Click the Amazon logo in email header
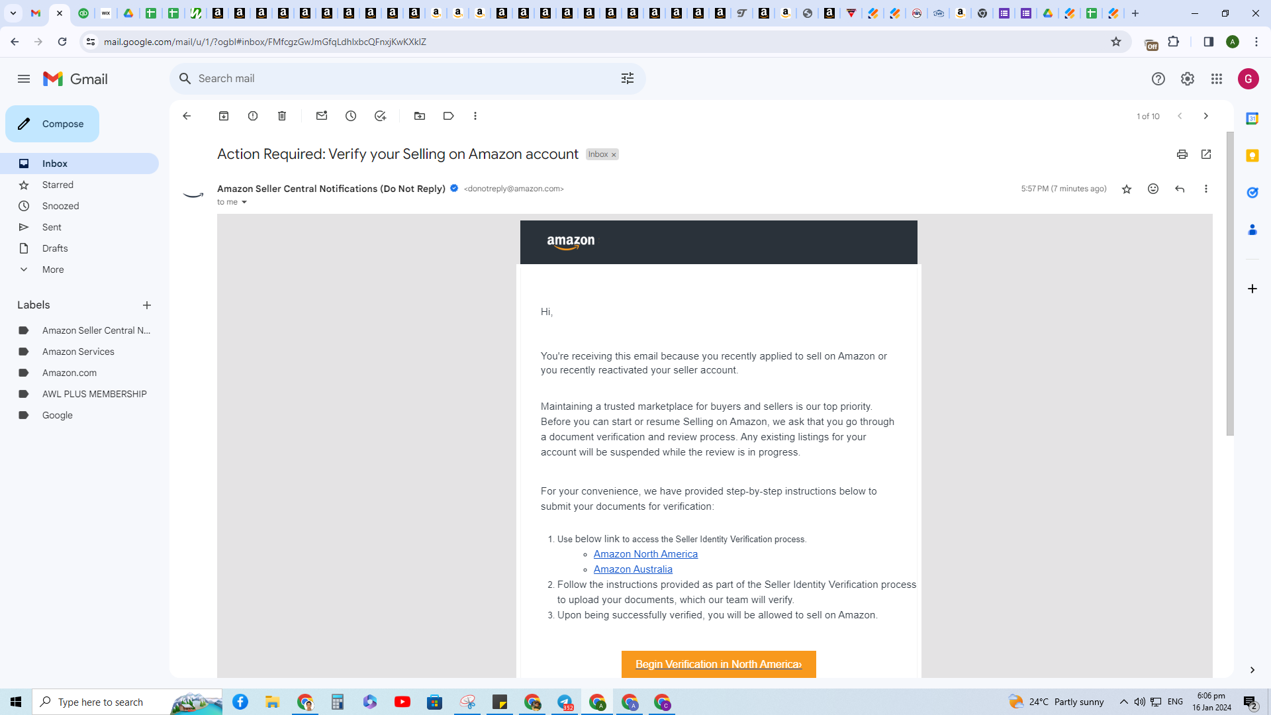Screen dimensions: 1271x715 point(571,242)
